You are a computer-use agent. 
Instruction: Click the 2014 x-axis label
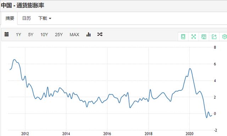[x=66, y=134]
